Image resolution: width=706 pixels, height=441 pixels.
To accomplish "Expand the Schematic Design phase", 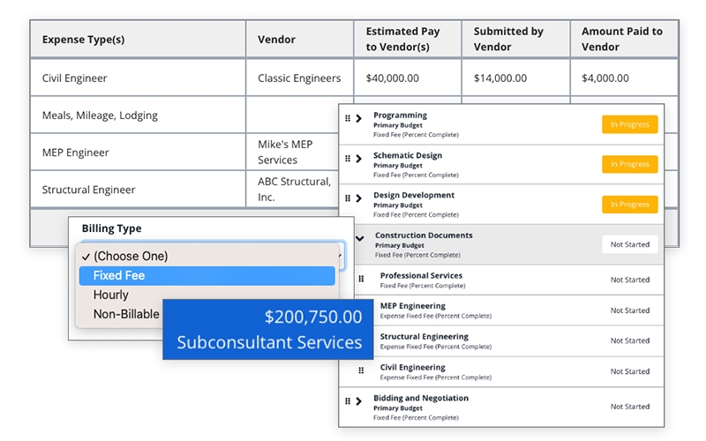I will point(358,159).
